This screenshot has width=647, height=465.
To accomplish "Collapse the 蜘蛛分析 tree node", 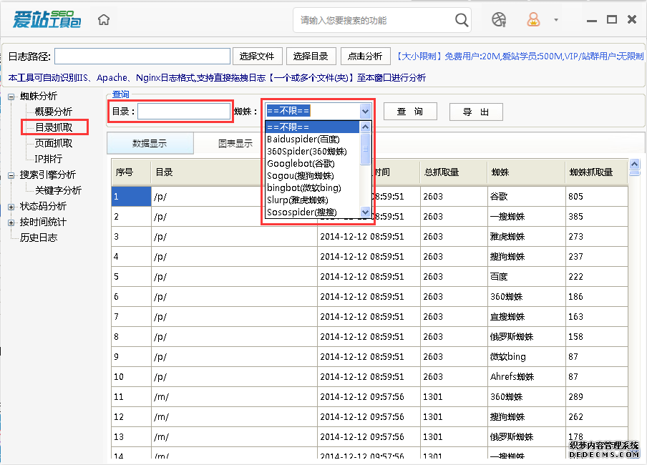I will 11,97.
